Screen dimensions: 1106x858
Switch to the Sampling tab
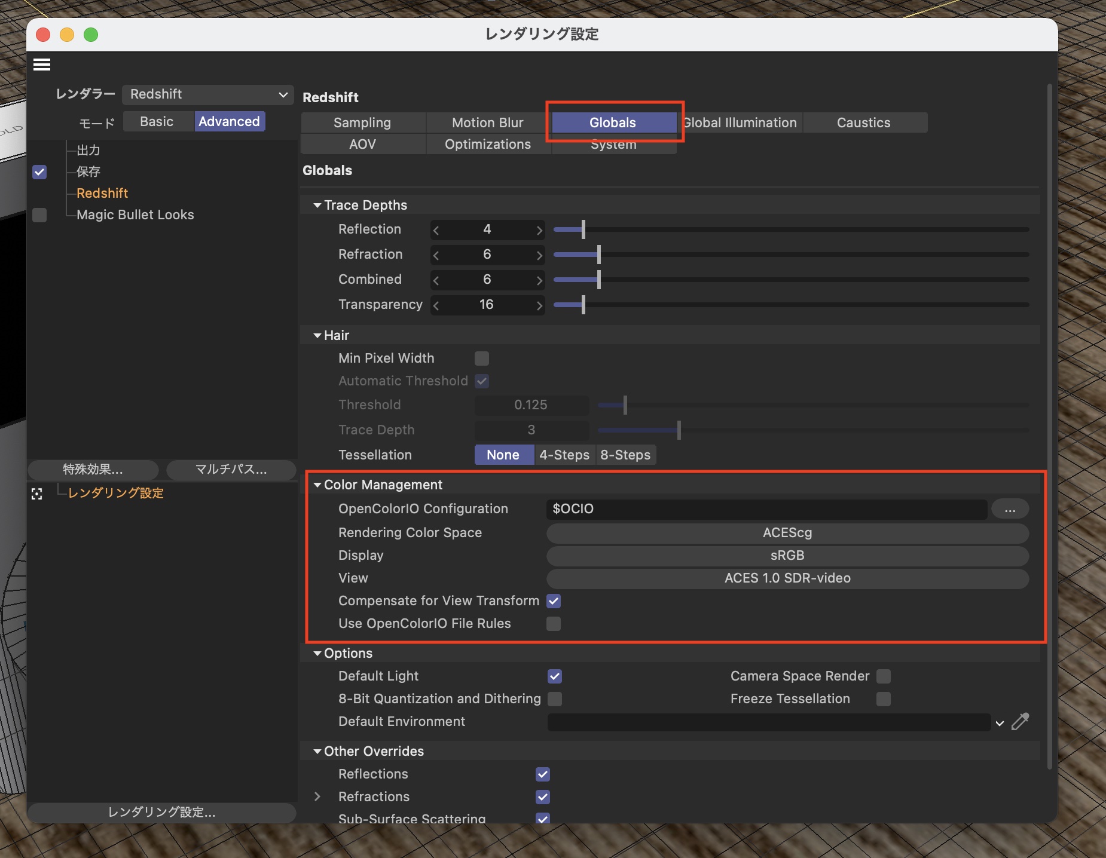[362, 122]
